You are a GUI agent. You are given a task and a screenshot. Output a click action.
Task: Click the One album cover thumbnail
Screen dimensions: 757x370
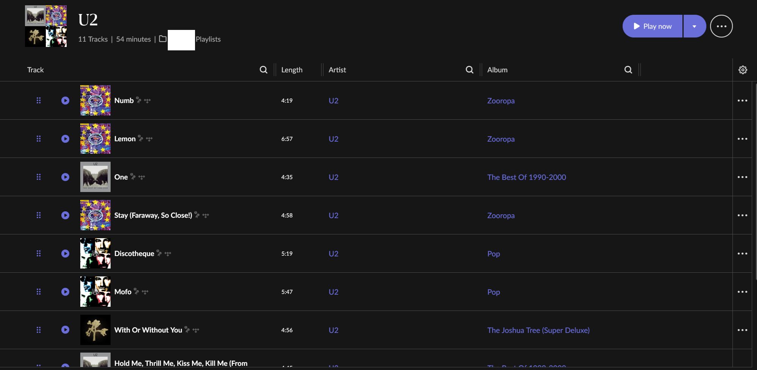point(95,177)
